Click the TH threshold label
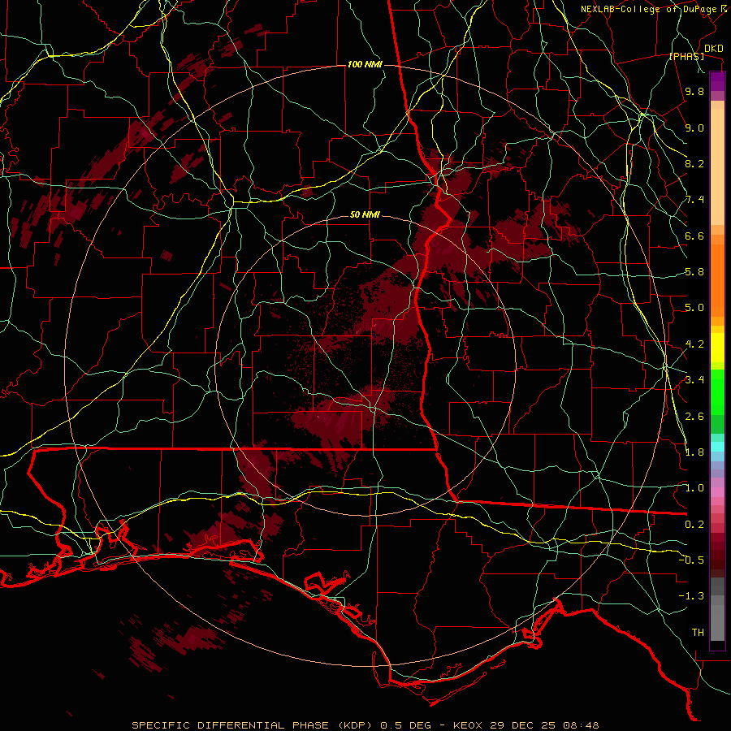This screenshot has height=731, width=731. click(698, 633)
